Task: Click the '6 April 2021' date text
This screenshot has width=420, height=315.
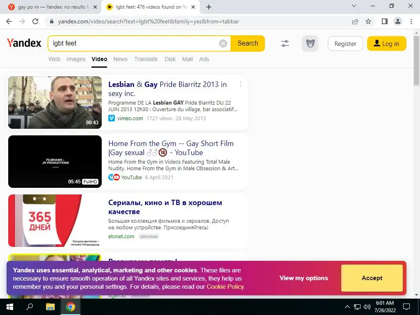Action: pos(159,177)
